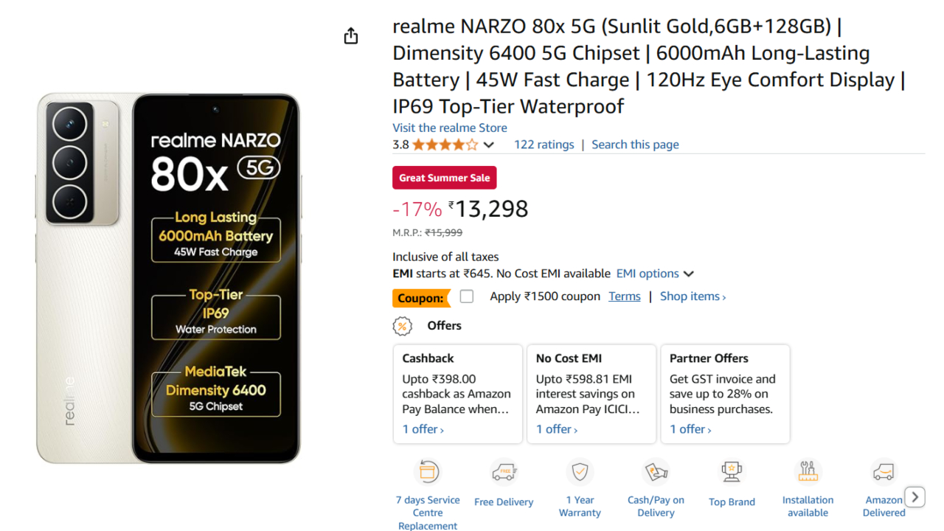944x531 pixels.
Task: Click the Amazon Delivered box icon
Action: click(x=884, y=471)
